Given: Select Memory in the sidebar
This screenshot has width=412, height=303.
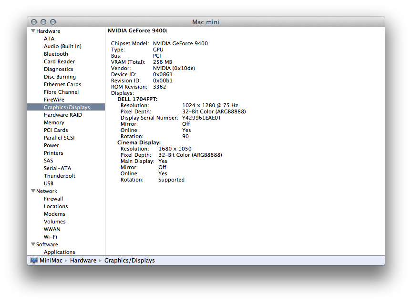Looking at the screenshot, I should coord(54,122).
